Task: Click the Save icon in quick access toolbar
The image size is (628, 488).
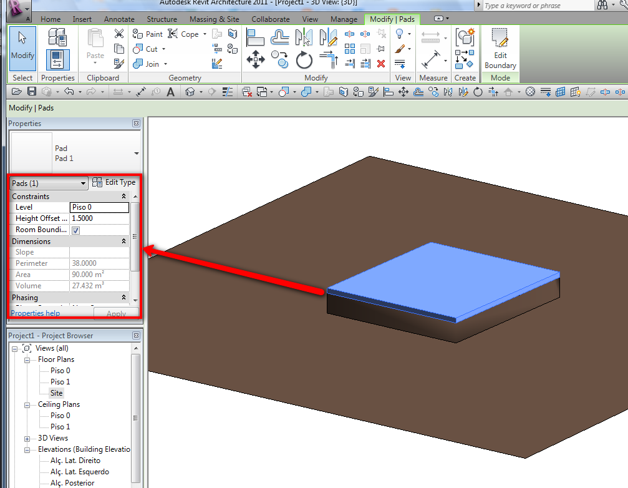Action: (31, 92)
